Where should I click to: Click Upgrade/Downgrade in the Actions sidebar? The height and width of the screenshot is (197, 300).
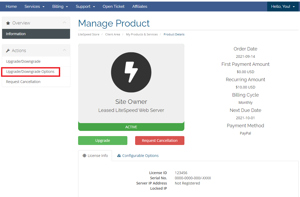click(x=36, y=61)
